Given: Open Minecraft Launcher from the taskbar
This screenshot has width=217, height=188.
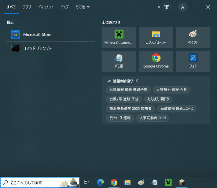Looking at the screenshot, I should pos(168,182).
